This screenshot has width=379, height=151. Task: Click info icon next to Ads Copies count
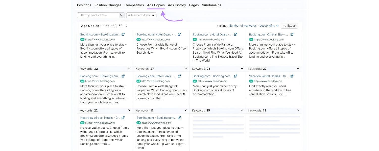pos(126,26)
